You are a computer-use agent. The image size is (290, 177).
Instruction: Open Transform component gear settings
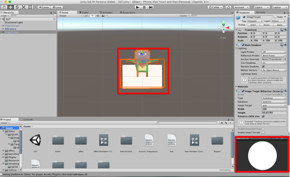pos(285,30)
